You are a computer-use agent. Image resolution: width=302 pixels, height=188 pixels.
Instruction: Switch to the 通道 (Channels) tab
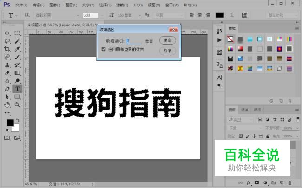245,110
